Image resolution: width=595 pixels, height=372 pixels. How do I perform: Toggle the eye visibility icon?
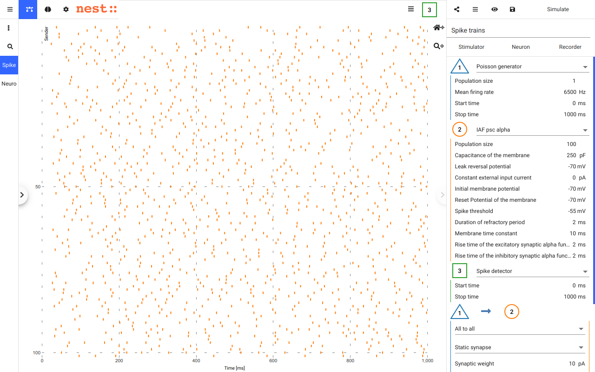tap(495, 9)
